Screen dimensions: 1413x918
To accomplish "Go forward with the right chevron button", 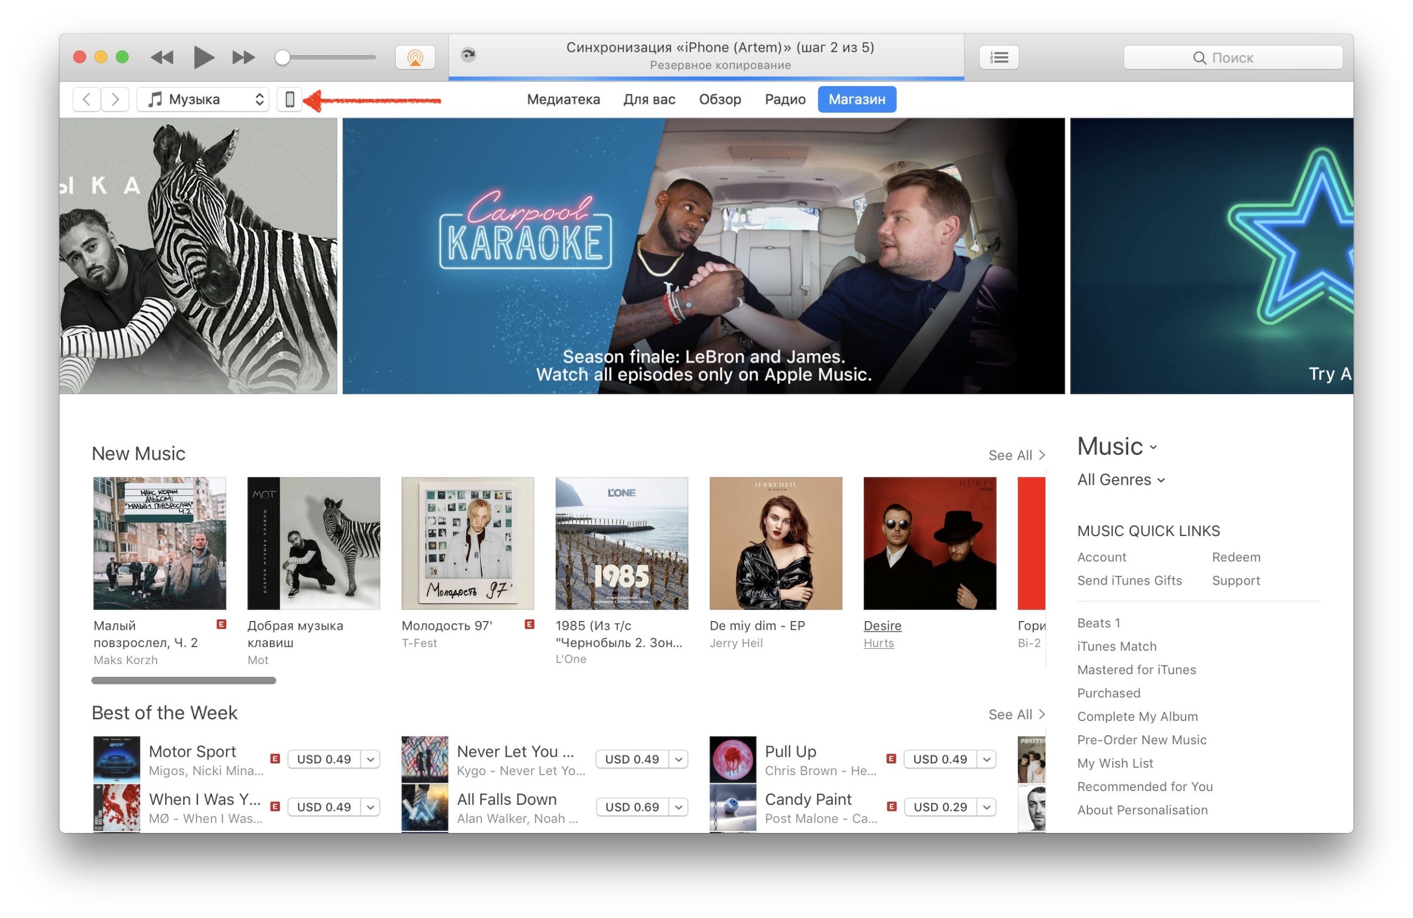I will click(115, 99).
